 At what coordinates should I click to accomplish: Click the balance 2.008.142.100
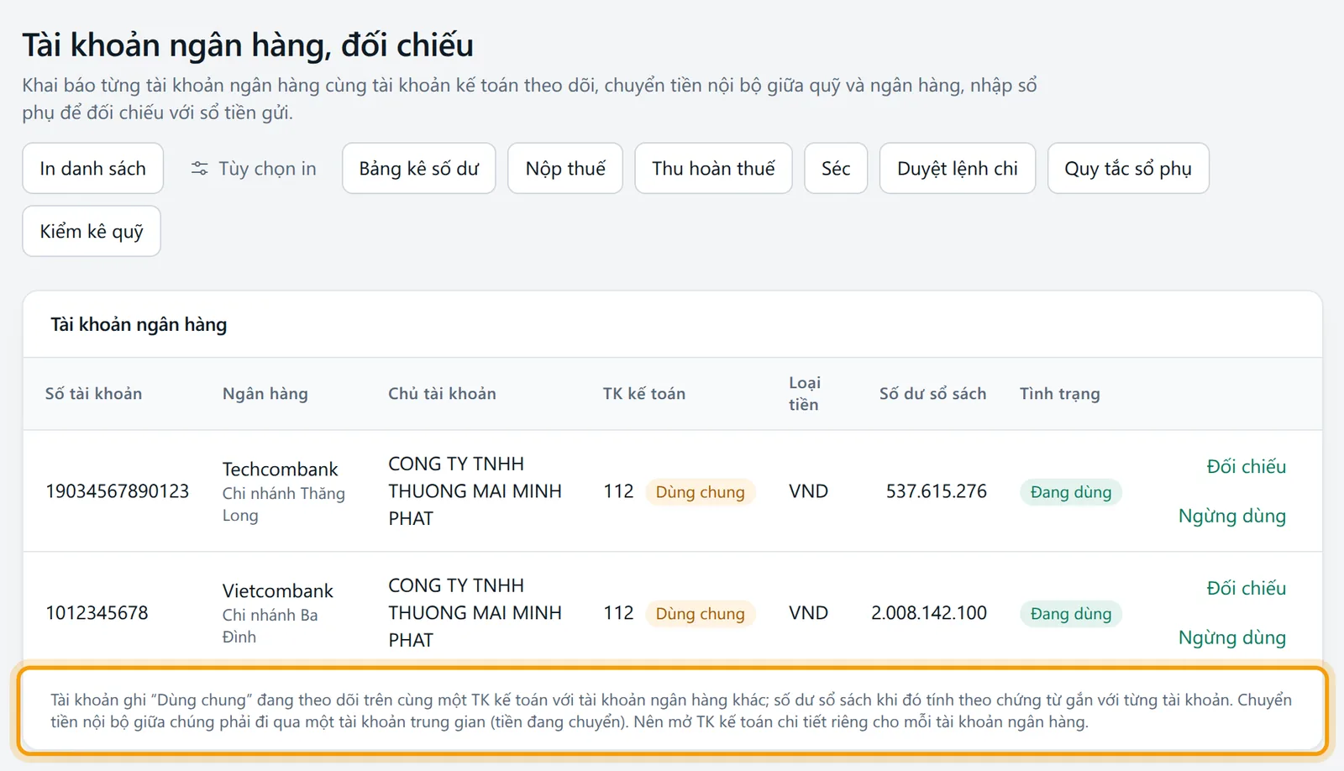928,613
